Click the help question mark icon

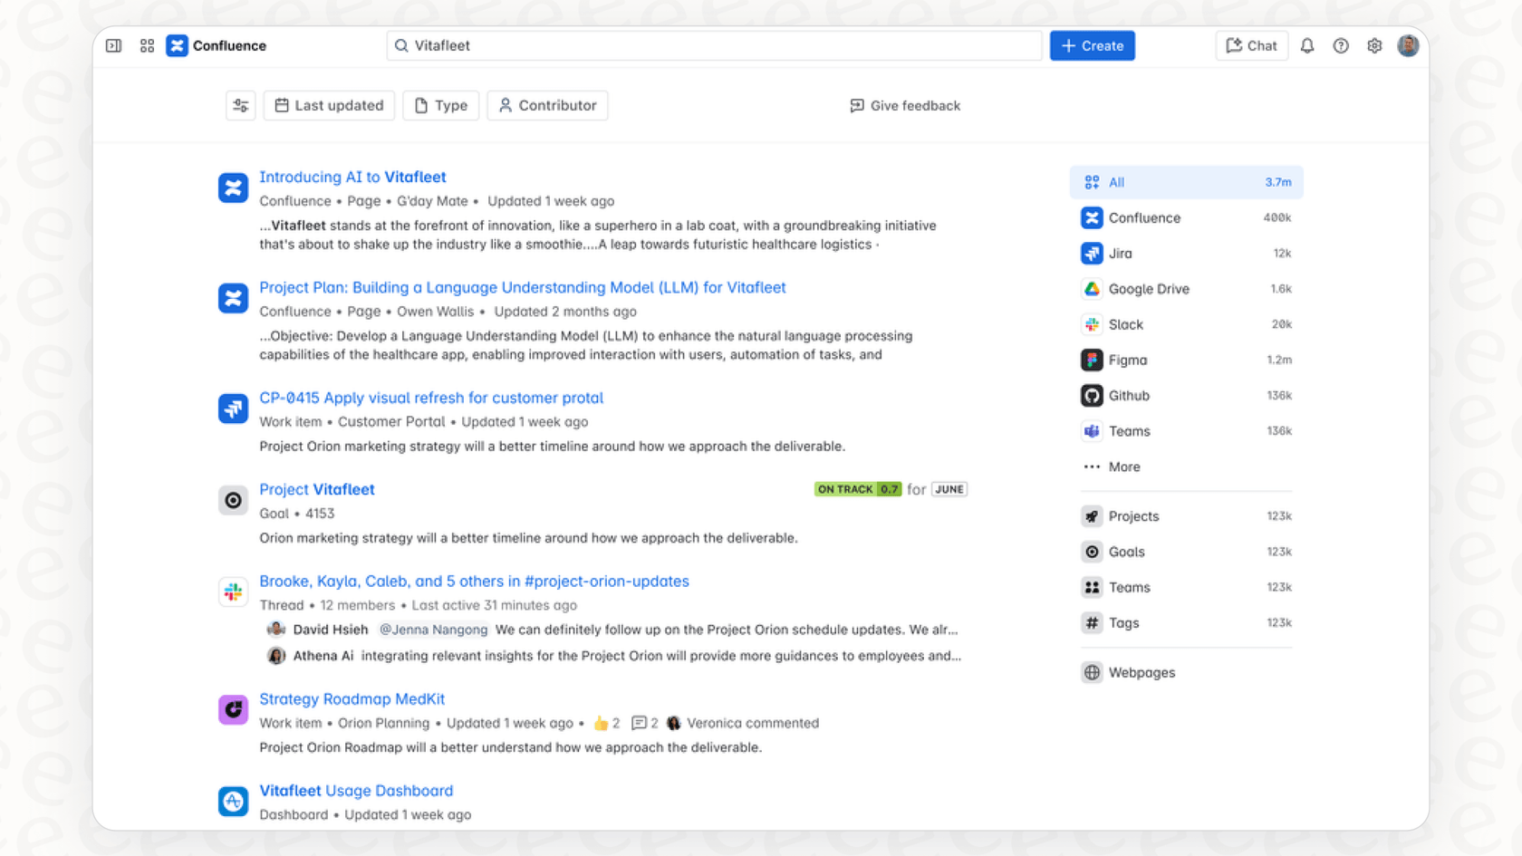pos(1340,45)
